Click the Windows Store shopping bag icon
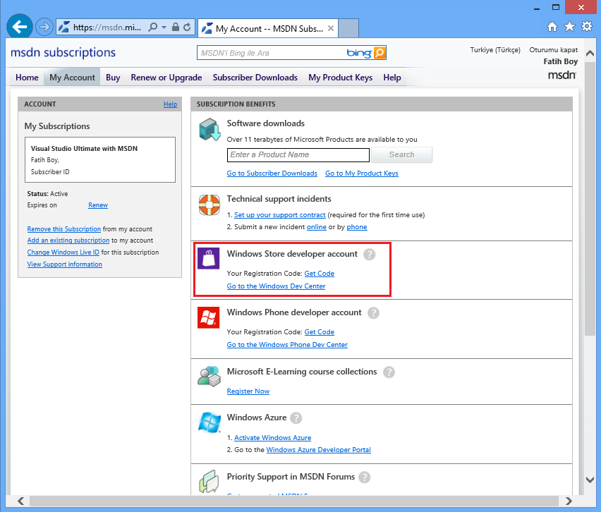The image size is (601, 512). pyautogui.click(x=209, y=258)
